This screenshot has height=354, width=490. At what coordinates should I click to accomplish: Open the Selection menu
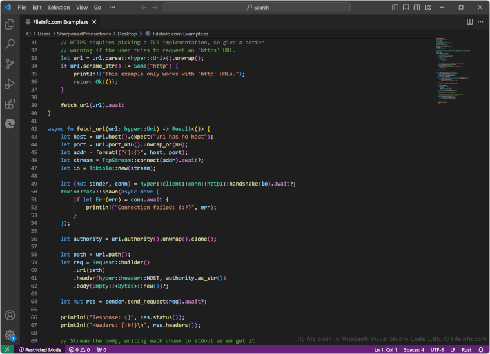(59, 7)
